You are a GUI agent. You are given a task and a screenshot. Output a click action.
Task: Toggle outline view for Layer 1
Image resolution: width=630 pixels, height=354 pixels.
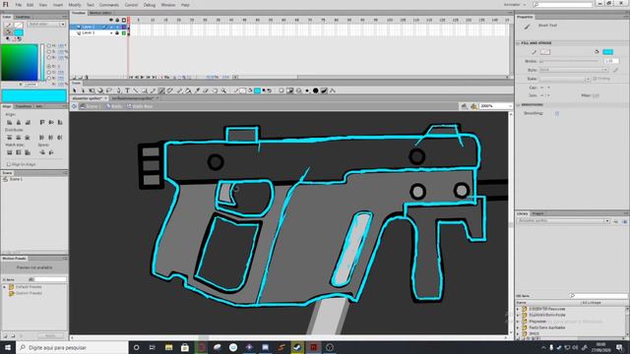124,32
